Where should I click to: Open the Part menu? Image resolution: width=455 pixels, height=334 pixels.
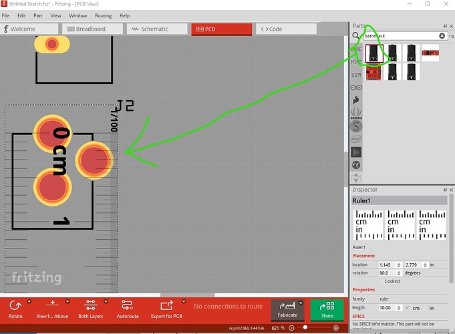click(38, 15)
